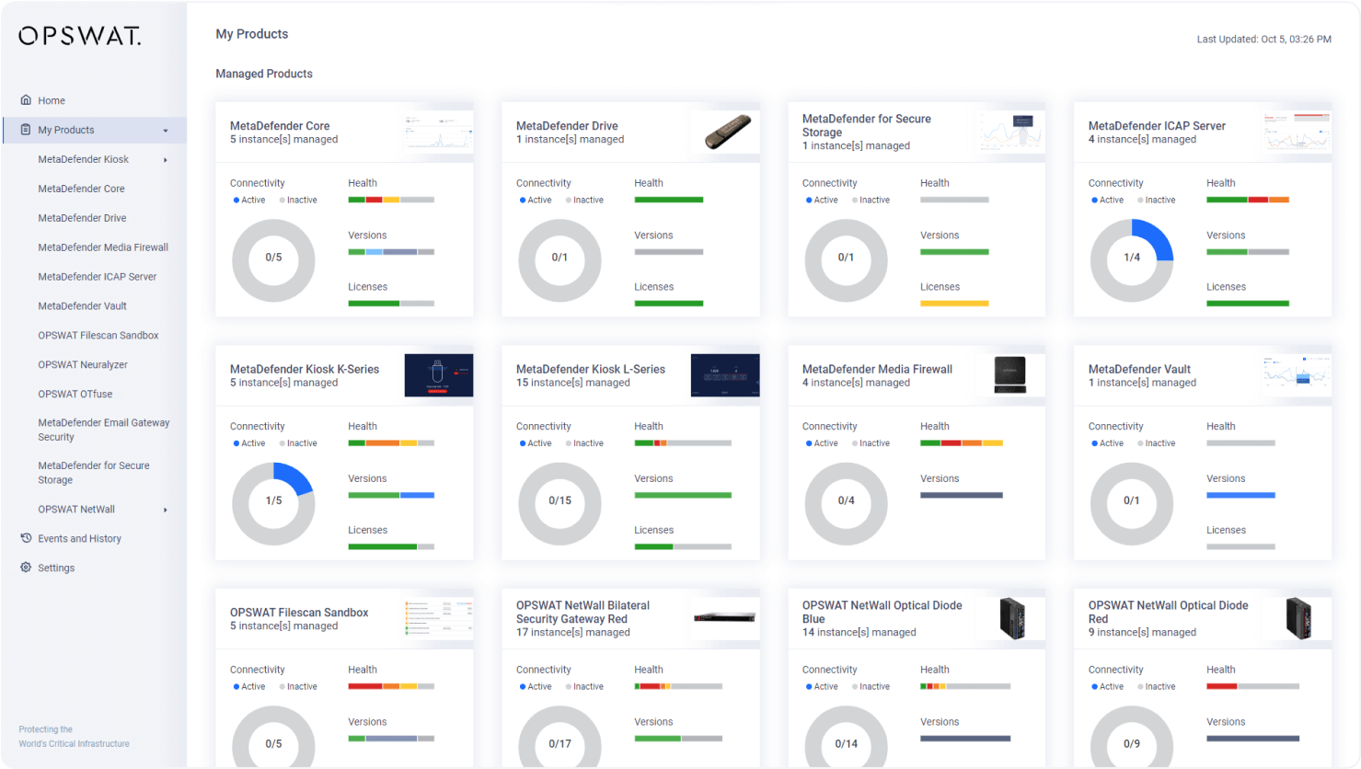Viewport: 1361px width, 769px height.
Task: Open MetaDefender Email Gateway Security item
Action: click(103, 430)
